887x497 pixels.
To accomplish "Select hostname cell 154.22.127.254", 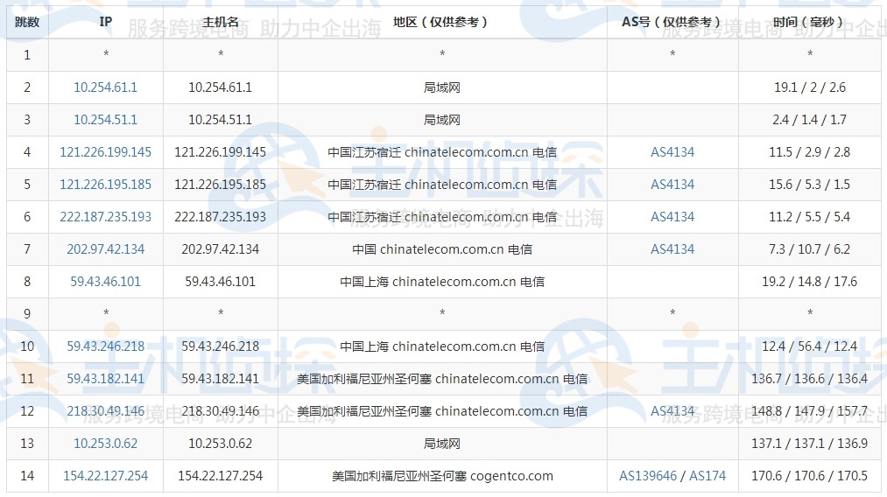I will pyautogui.click(x=221, y=476).
